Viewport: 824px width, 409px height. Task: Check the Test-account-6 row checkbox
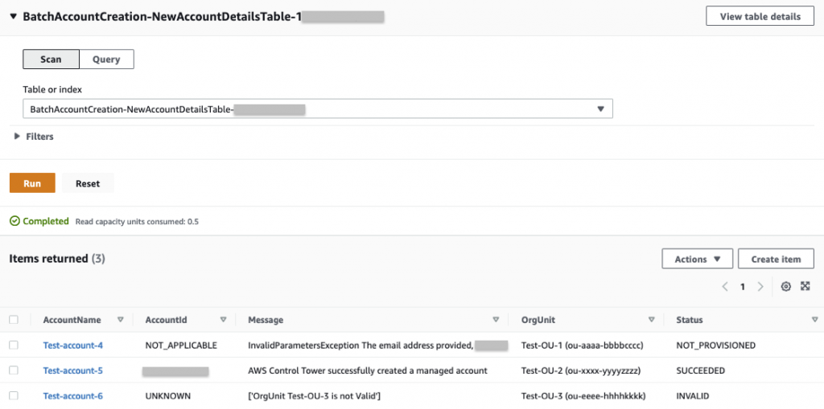(14, 395)
